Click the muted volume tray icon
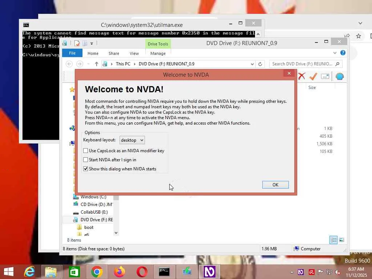 click(337, 272)
